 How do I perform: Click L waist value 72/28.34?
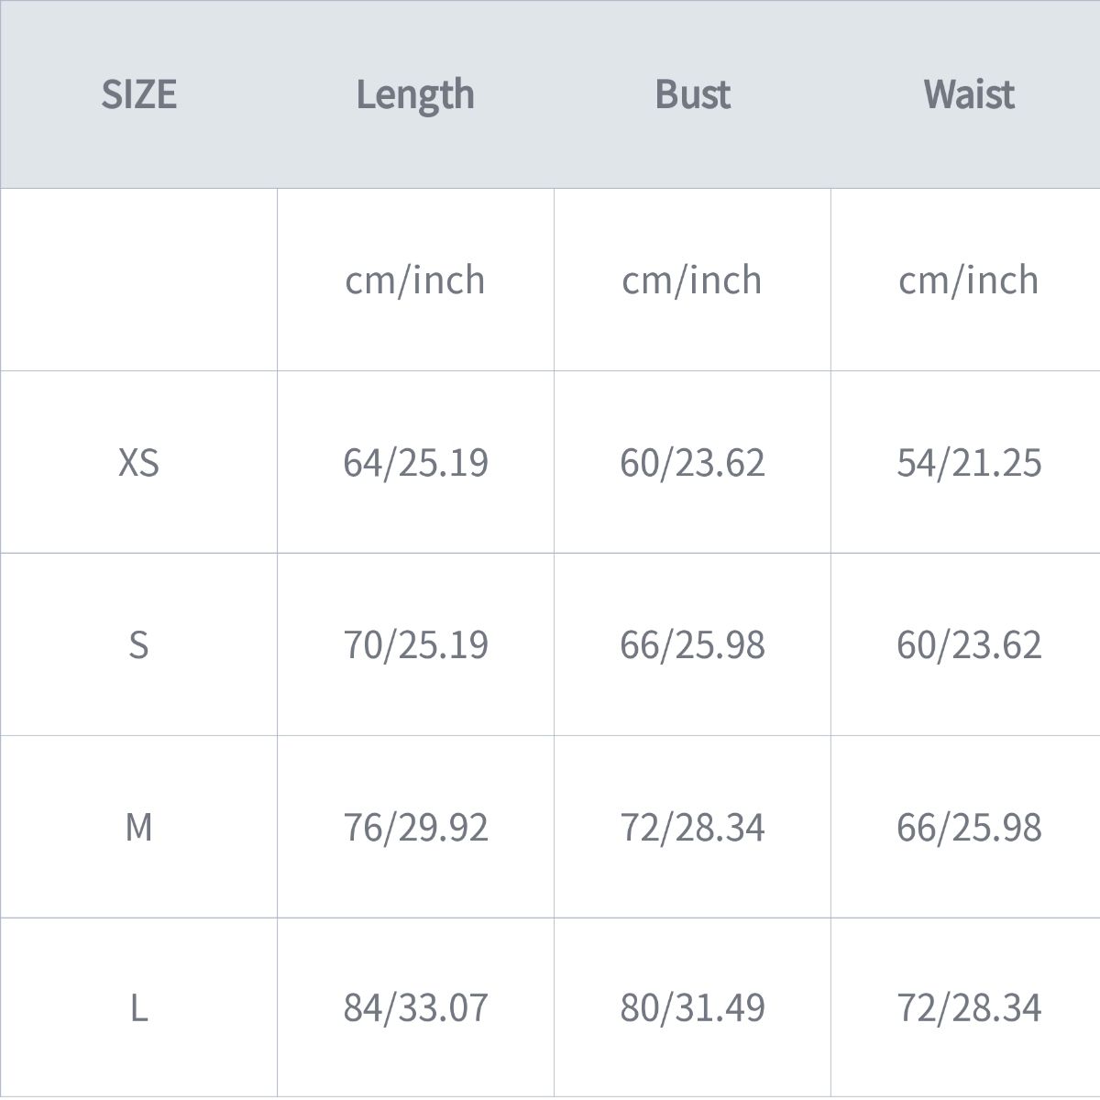point(969,1007)
